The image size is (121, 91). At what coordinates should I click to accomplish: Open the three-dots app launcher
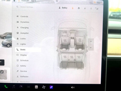(x=28, y=87)
